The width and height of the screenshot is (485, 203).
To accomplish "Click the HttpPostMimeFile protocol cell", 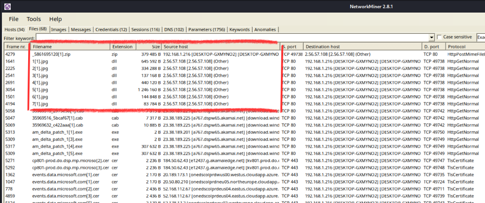I will coord(466,54).
